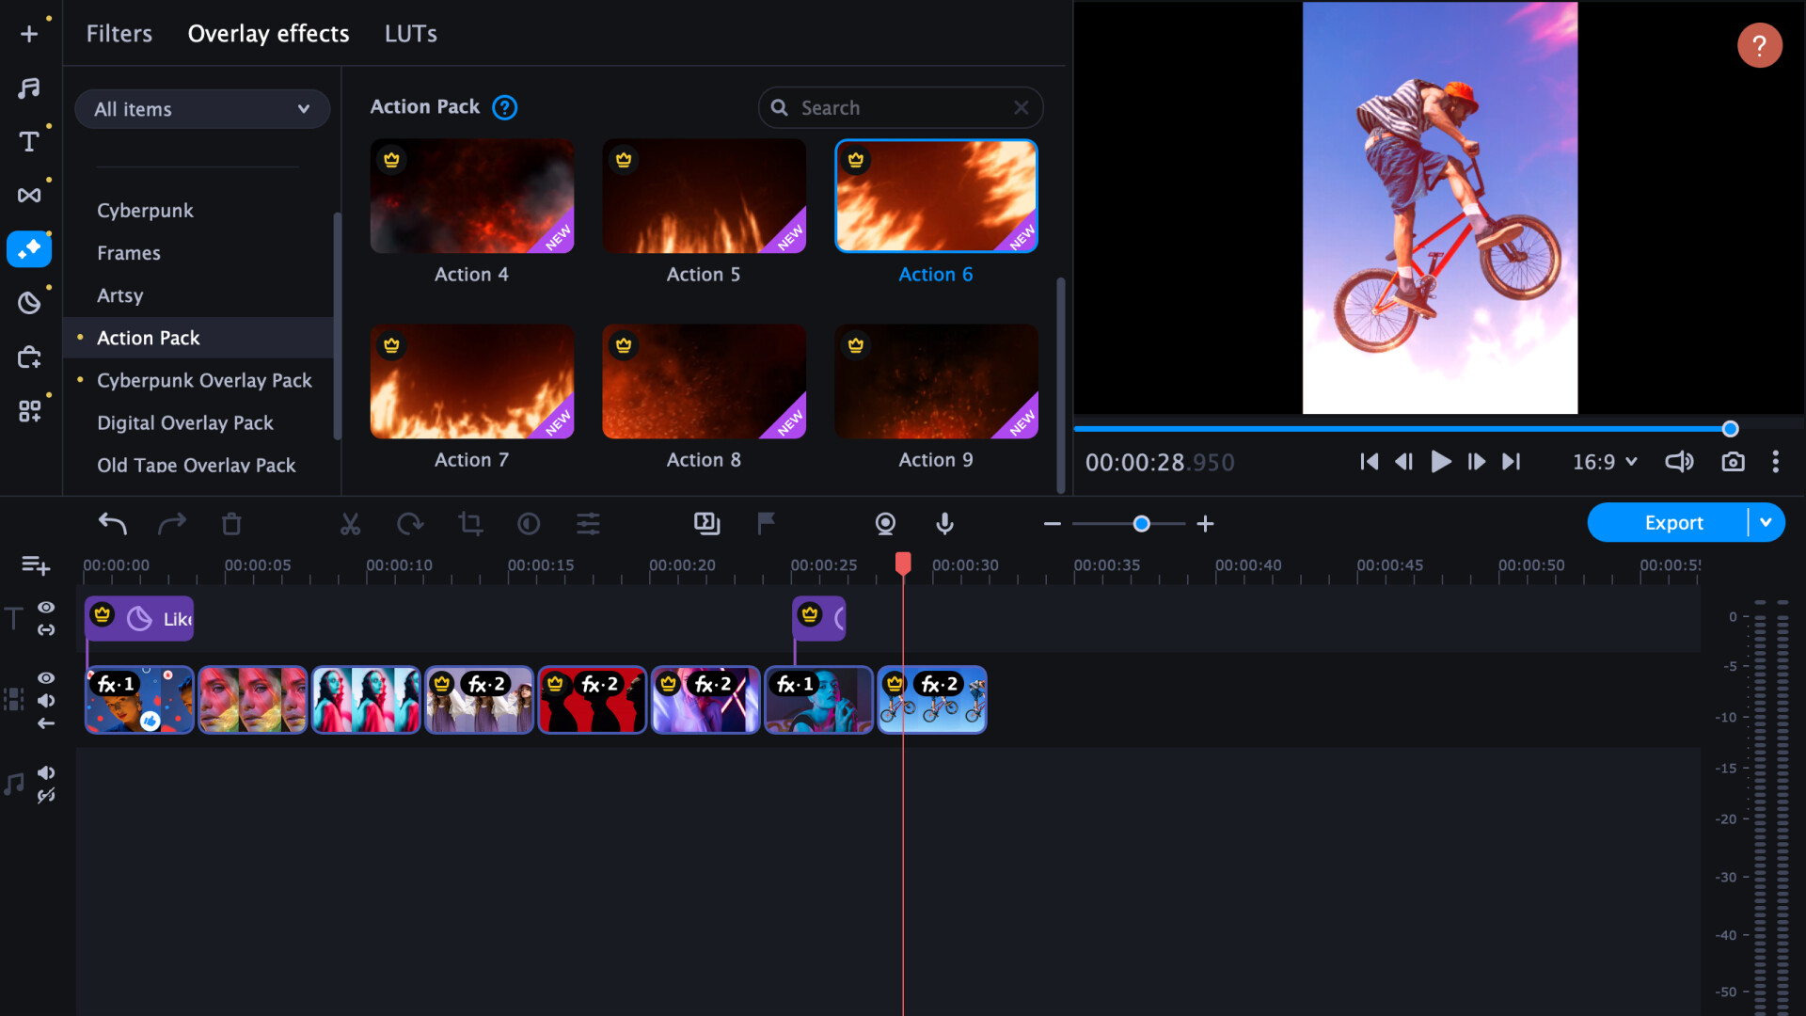The height and width of the screenshot is (1016, 1806).
Task: Click the crop/trim tool icon
Action: tap(470, 522)
